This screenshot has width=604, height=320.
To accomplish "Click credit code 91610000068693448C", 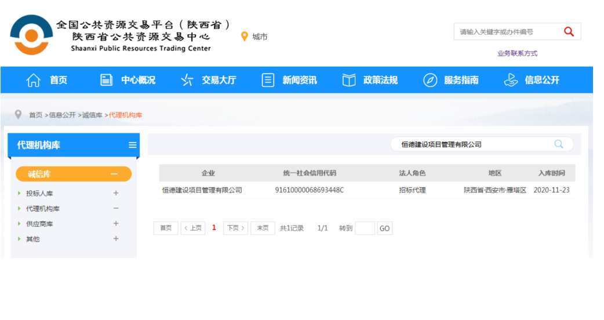I will pos(310,190).
